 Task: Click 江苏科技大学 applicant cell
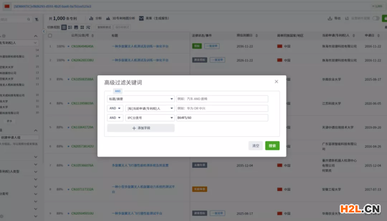(332, 103)
